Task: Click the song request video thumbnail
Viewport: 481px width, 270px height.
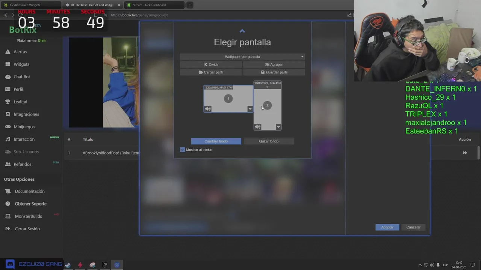Action: coord(104,82)
